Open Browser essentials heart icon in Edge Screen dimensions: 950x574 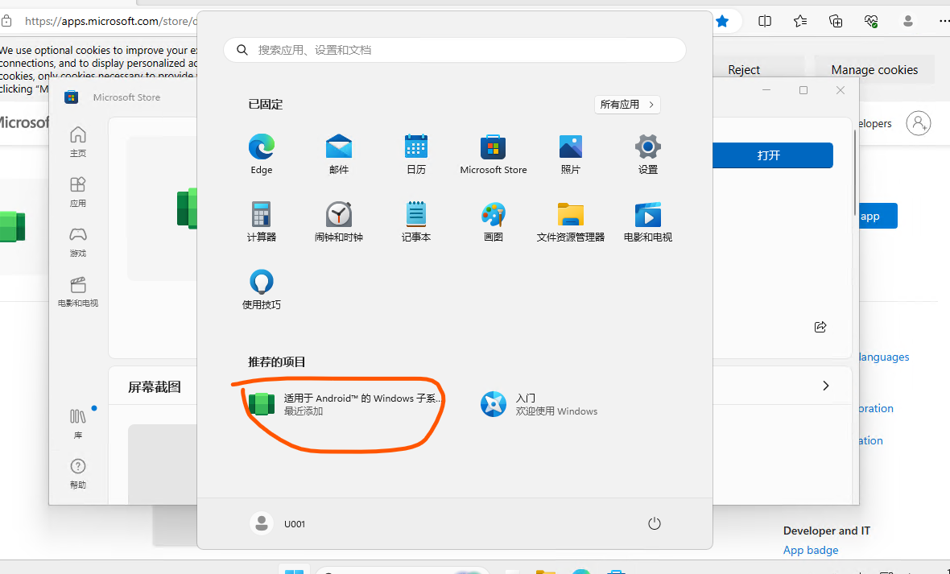pos(871,21)
